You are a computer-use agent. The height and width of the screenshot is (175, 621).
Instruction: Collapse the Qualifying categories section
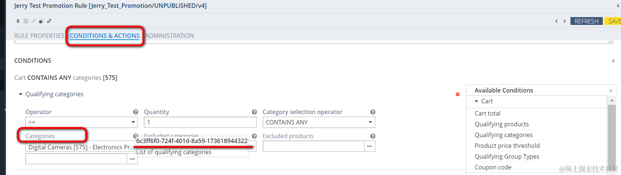pos(21,94)
